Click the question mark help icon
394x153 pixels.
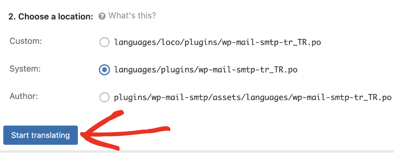coord(102,17)
